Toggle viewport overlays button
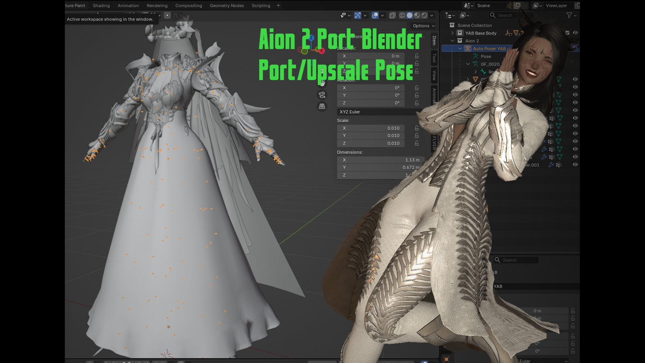The width and height of the screenshot is (645, 363). click(x=375, y=15)
